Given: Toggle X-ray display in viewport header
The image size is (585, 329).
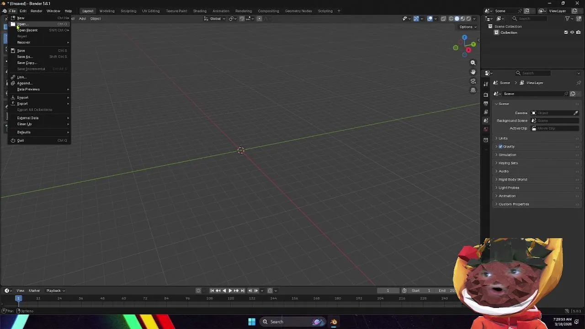Looking at the screenshot, I should 443,19.
